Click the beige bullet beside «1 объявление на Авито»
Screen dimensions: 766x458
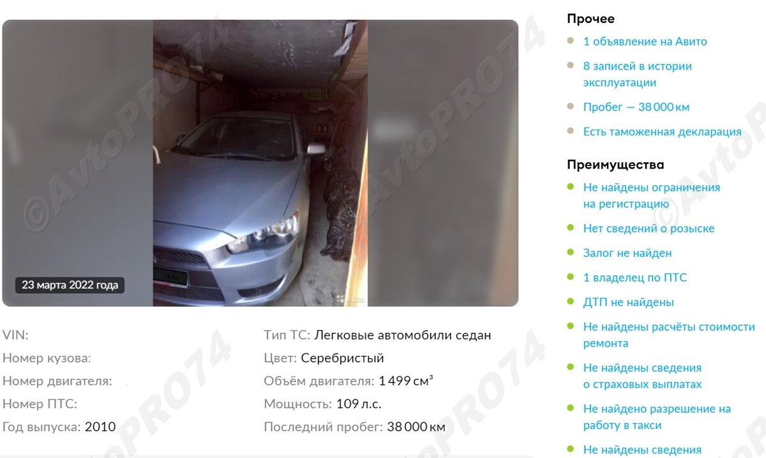click(571, 41)
